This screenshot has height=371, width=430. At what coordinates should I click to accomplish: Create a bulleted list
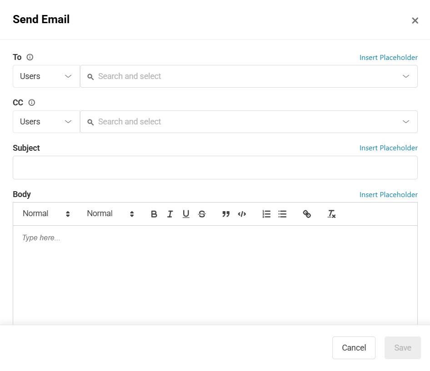coord(282,214)
